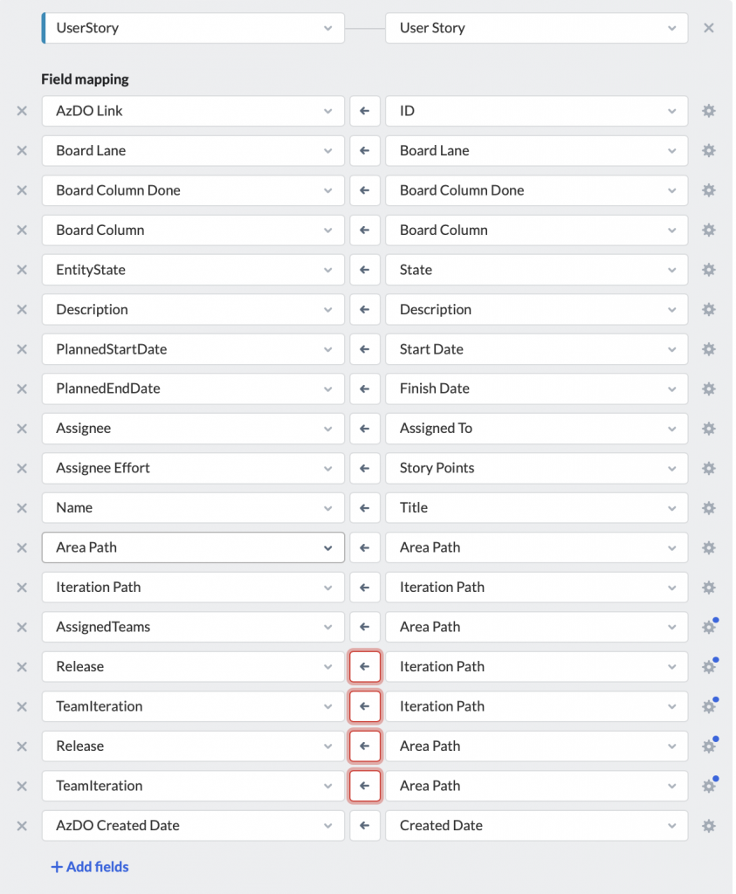
Task: Expand the PlannedEndDate dropdown
Action: click(x=193, y=389)
